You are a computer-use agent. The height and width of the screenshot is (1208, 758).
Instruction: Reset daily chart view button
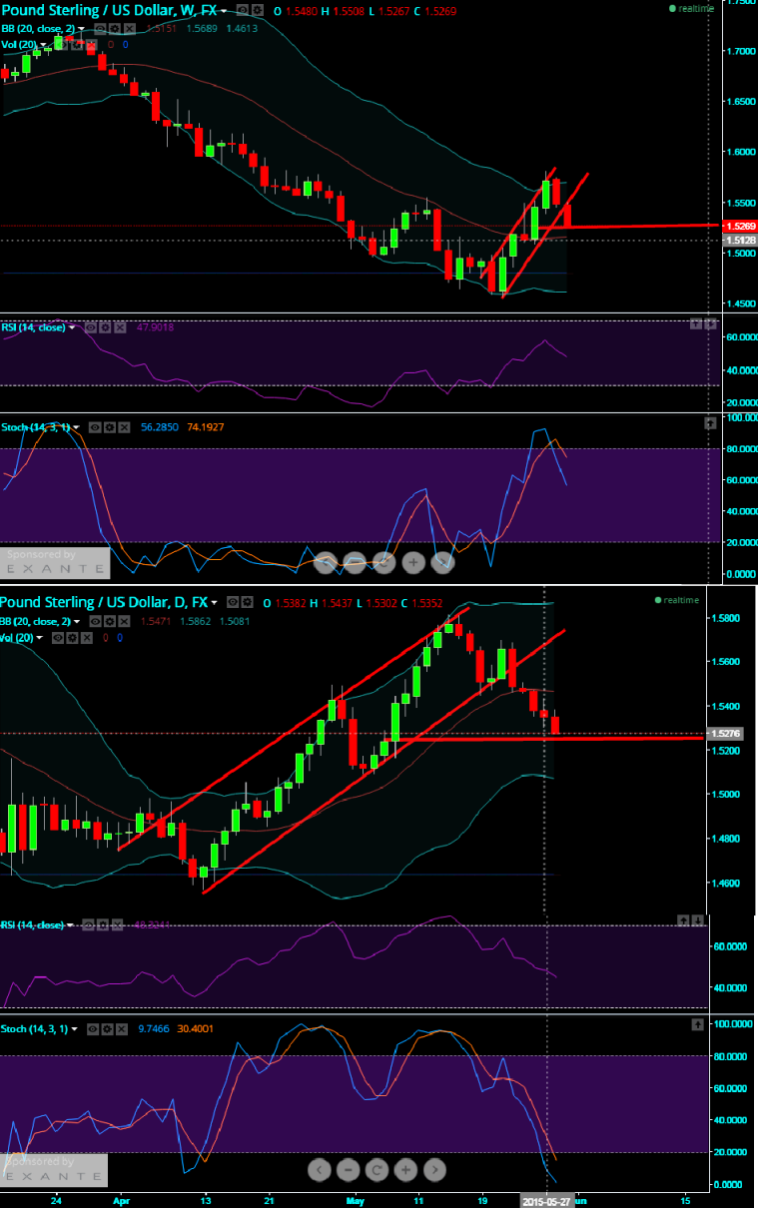(377, 1168)
